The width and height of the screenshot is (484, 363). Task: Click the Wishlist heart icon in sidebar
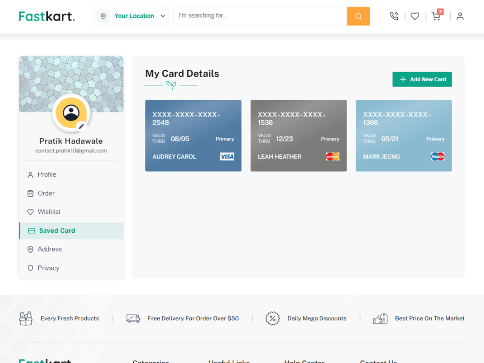pyautogui.click(x=30, y=212)
